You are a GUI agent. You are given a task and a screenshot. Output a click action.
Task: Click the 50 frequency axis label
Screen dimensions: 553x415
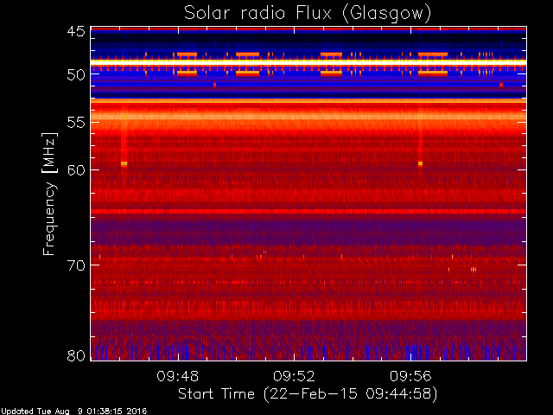(76, 75)
